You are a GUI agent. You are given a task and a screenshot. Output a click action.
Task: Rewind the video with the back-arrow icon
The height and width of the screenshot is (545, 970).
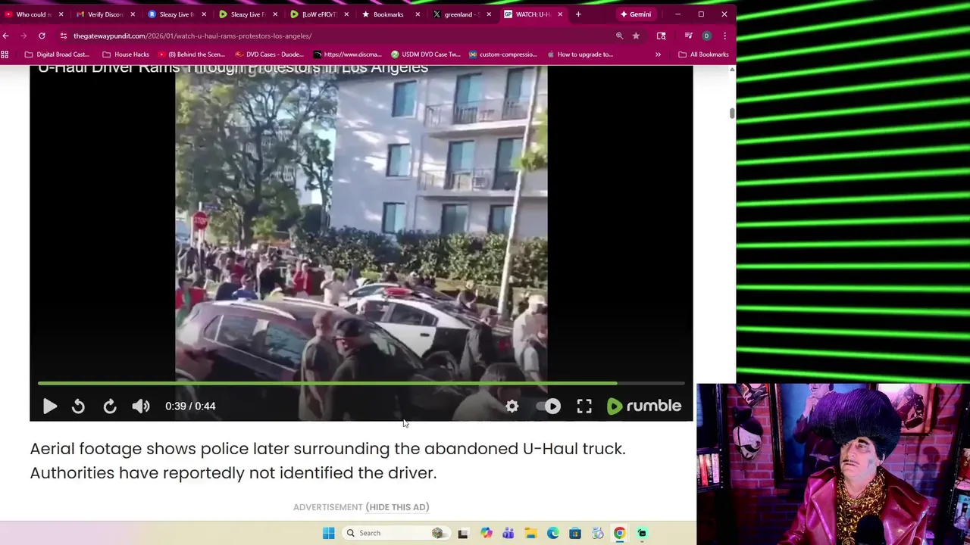78,406
